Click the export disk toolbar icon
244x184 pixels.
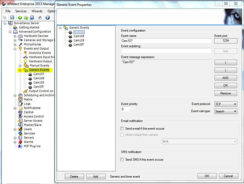click(x=32, y=18)
